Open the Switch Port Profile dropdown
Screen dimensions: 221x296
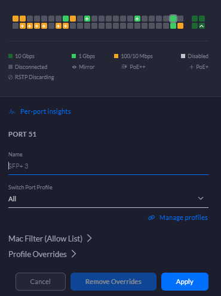click(x=108, y=199)
